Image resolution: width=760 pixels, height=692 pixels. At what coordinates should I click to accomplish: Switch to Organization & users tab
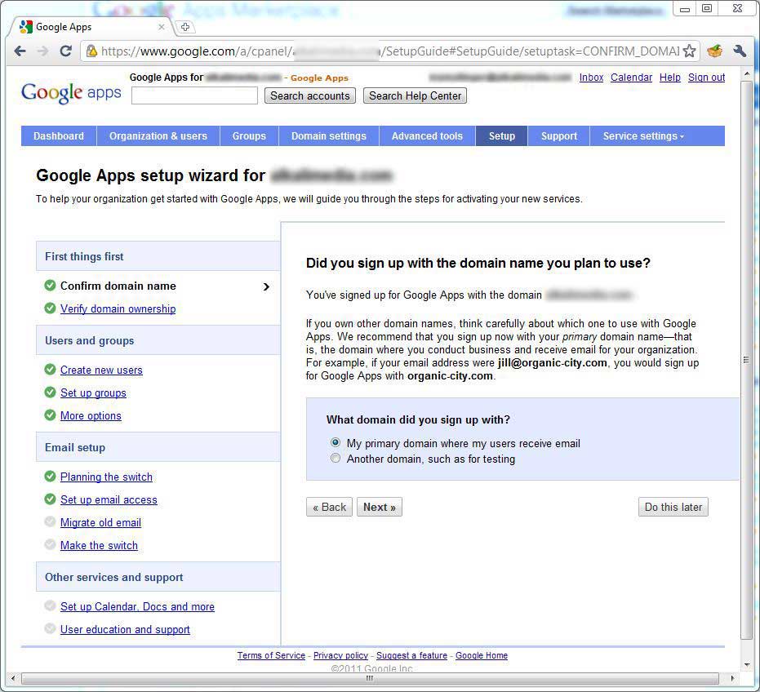[158, 136]
